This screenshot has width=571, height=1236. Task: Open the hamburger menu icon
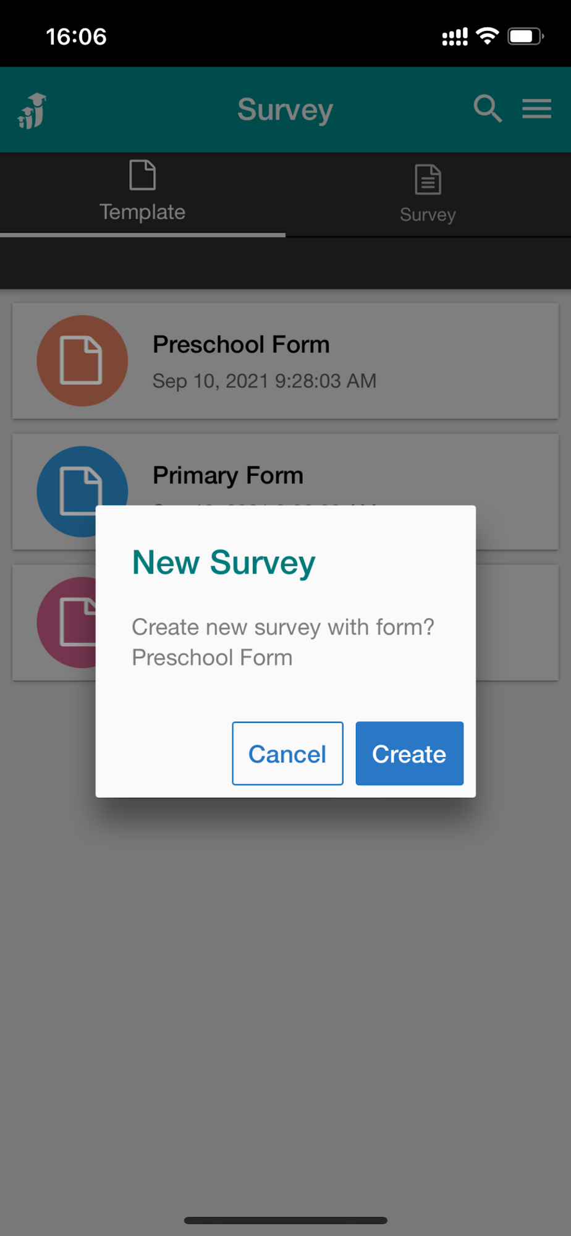coord(536,109)
